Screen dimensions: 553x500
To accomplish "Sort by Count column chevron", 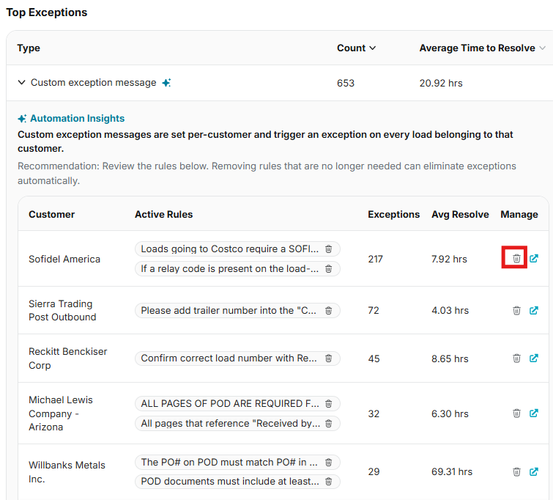I will click(372, 48).
